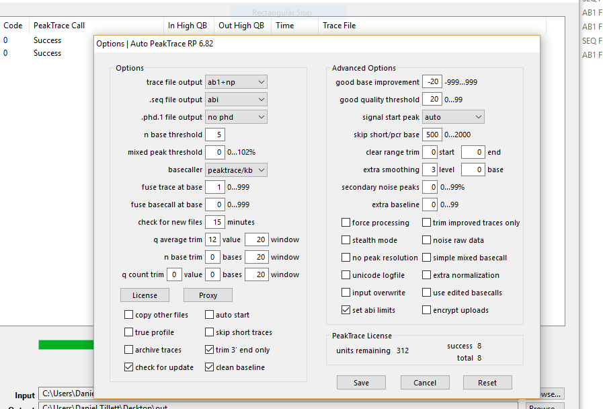Screen dimensions: 603x409
Task: Enable unicode logfile checkbox
Action: [346, 275]
